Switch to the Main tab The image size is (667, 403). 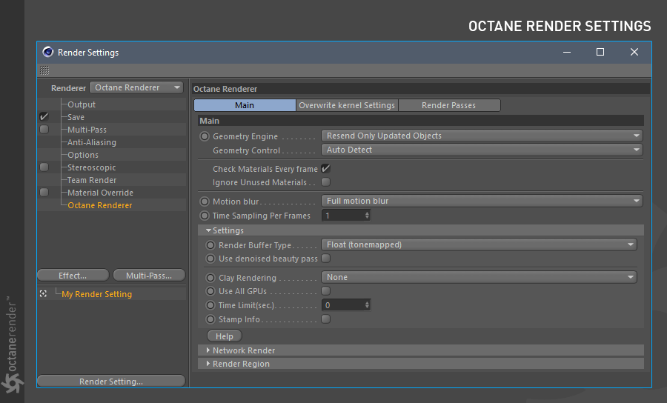click(x=245, y=105)
